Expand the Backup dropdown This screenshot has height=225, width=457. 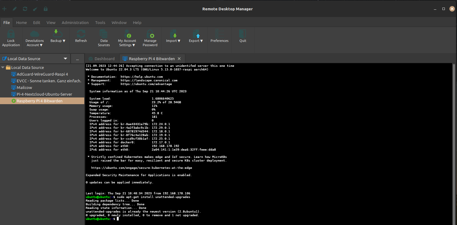tap(58, 41)
